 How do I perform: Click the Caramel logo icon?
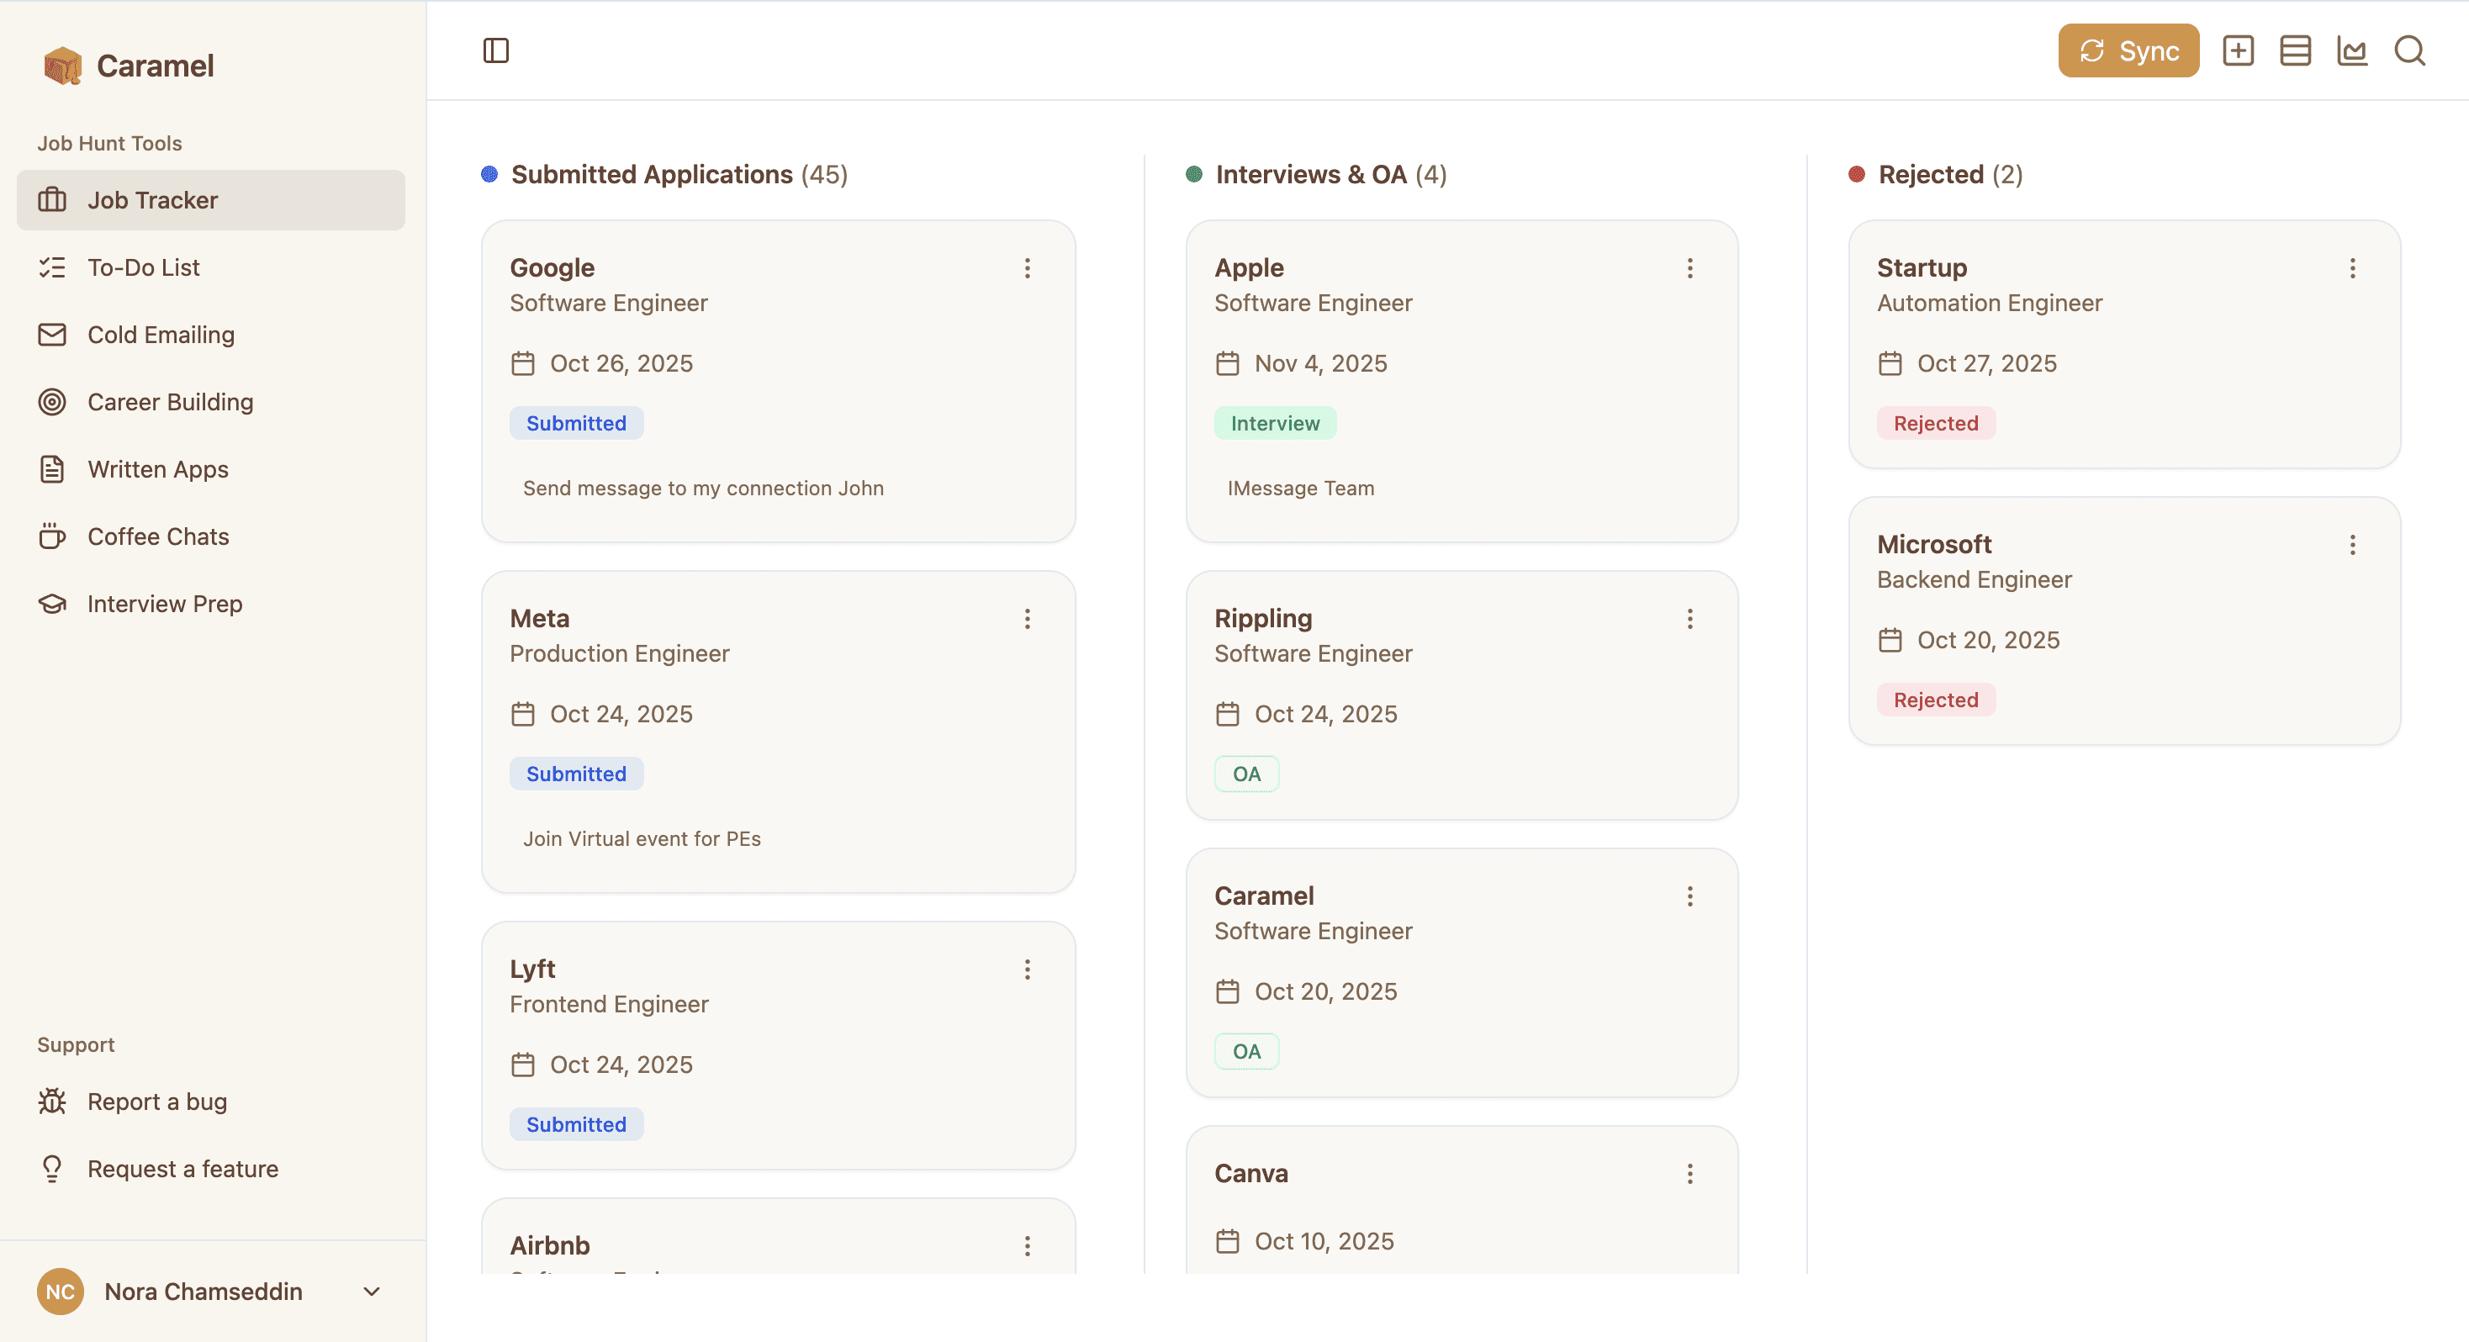coord(62,66)
